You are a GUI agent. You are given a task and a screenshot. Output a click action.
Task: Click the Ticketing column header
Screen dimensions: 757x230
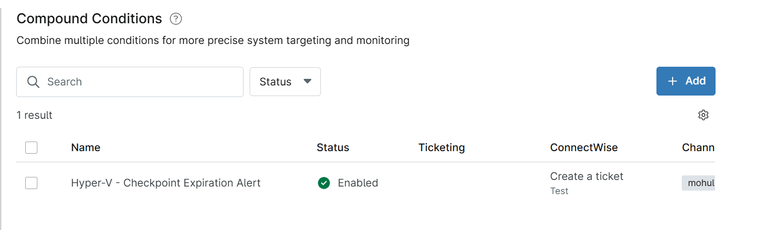point(441,148)
